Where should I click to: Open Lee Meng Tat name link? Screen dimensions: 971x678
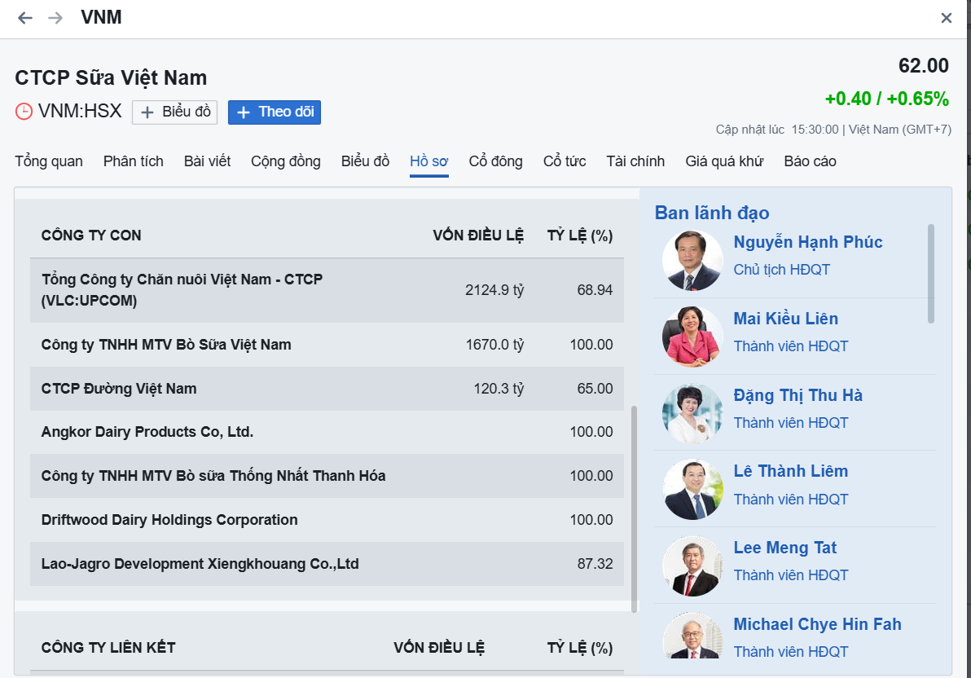[785, 548]
